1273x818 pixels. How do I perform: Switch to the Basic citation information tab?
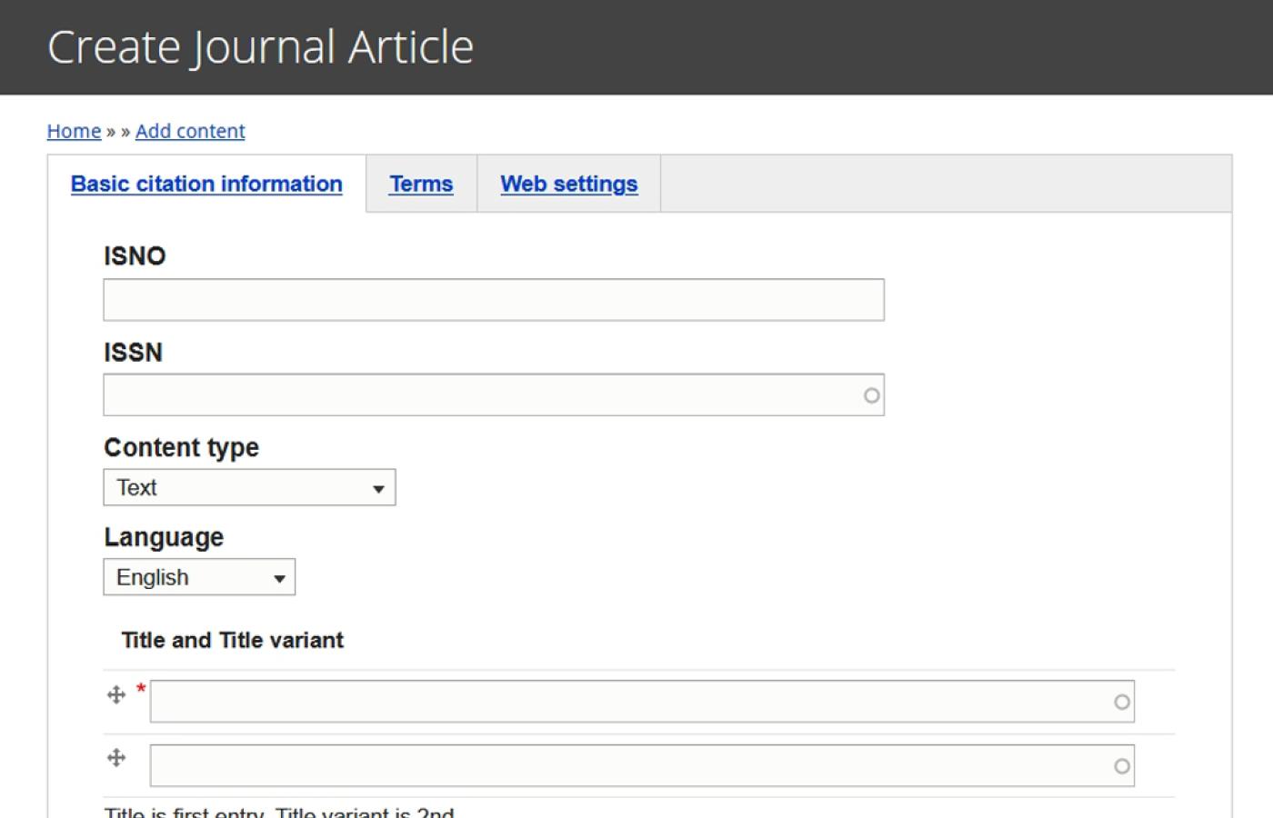pos(206,184)
